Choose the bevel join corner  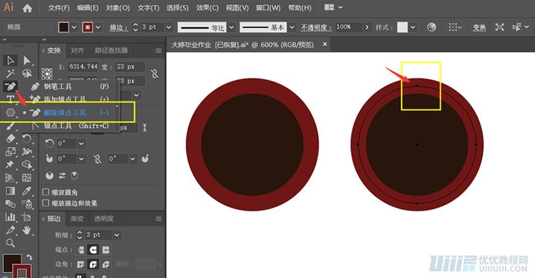tap(106, 264)
